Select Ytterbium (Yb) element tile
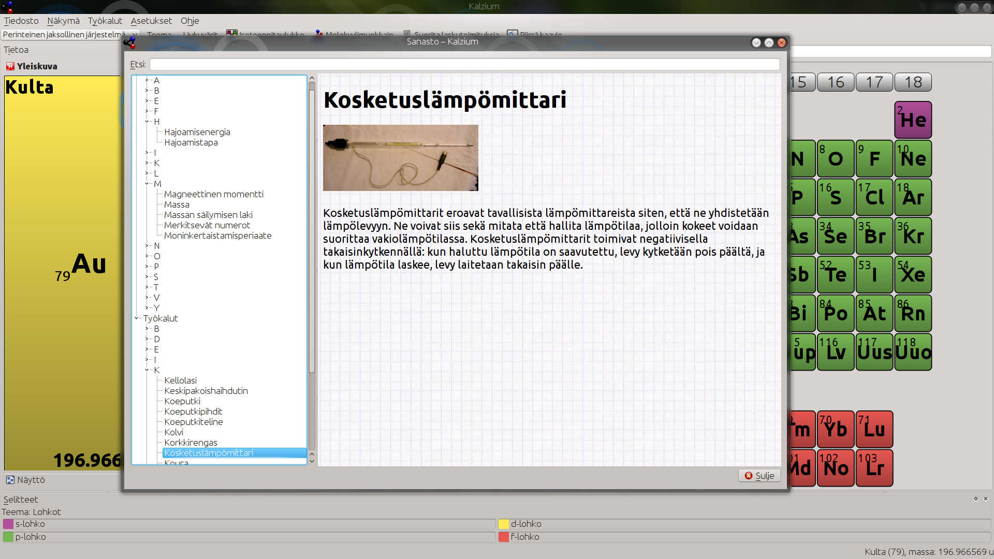The height and width of the screenshot is (559, 994). 836,429
